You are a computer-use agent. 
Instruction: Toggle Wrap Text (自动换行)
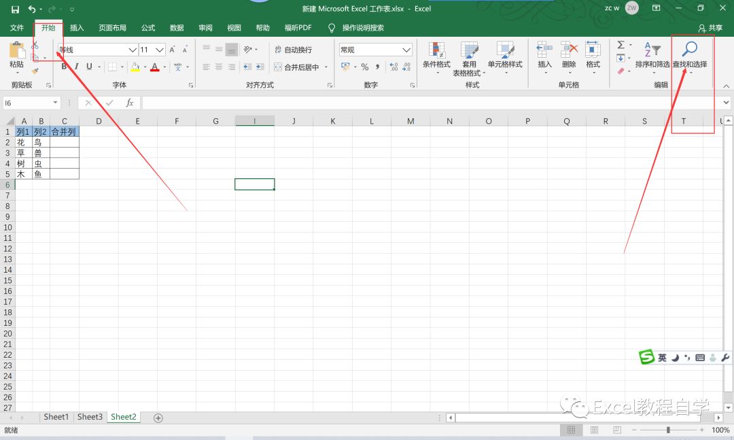click(293, 50)
